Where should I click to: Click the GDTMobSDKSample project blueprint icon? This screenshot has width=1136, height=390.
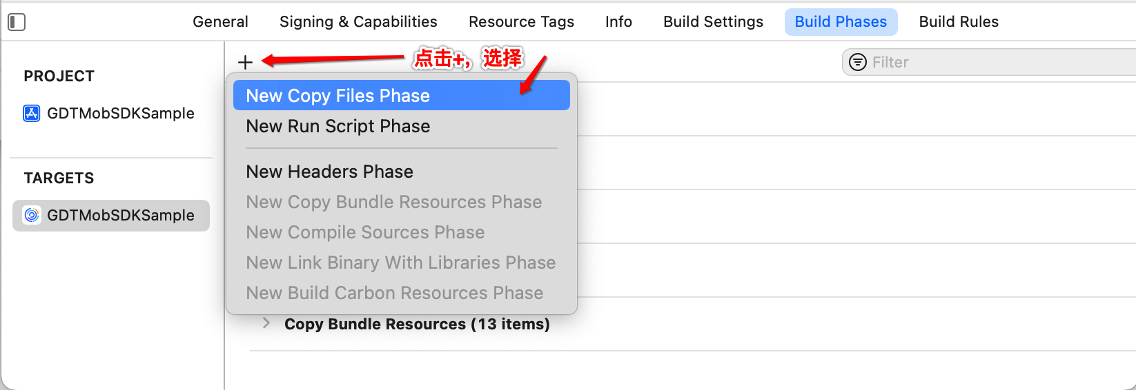click(x=32, y=113)
